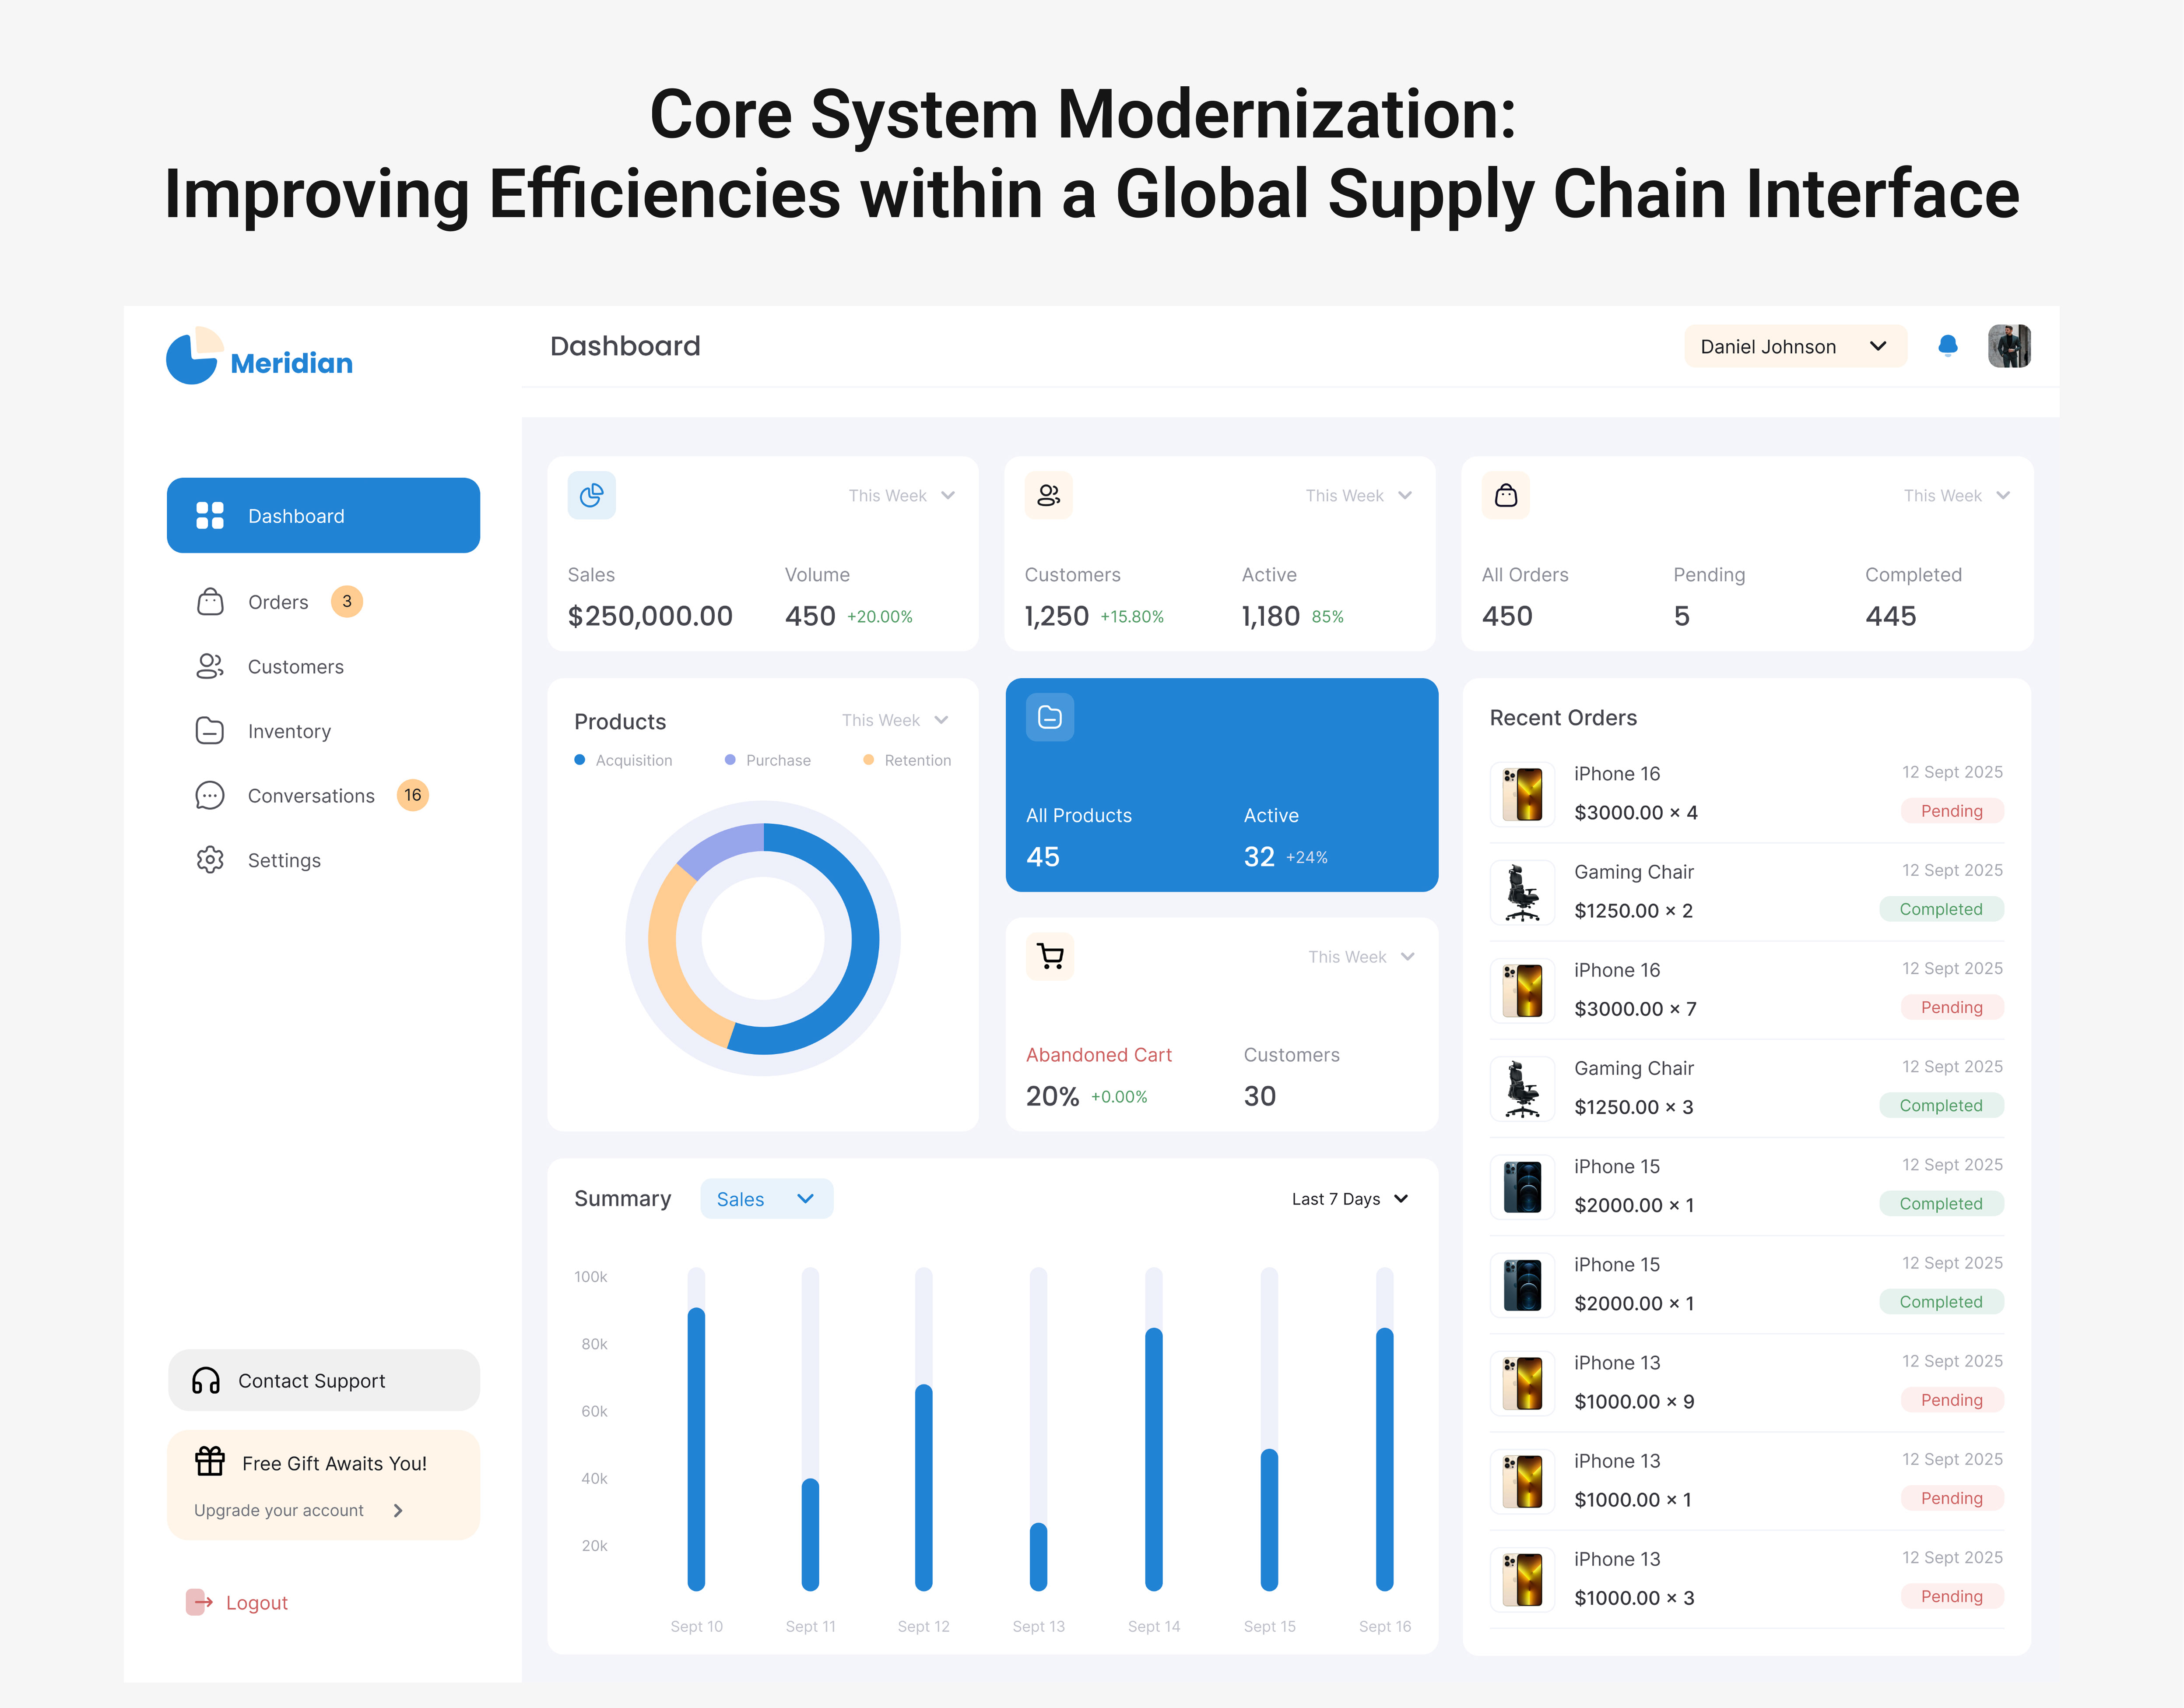Click the Free Gift box icon
This screenshot has width=2184, height=1708.
pyautogui.click(x=210, y=1462)
